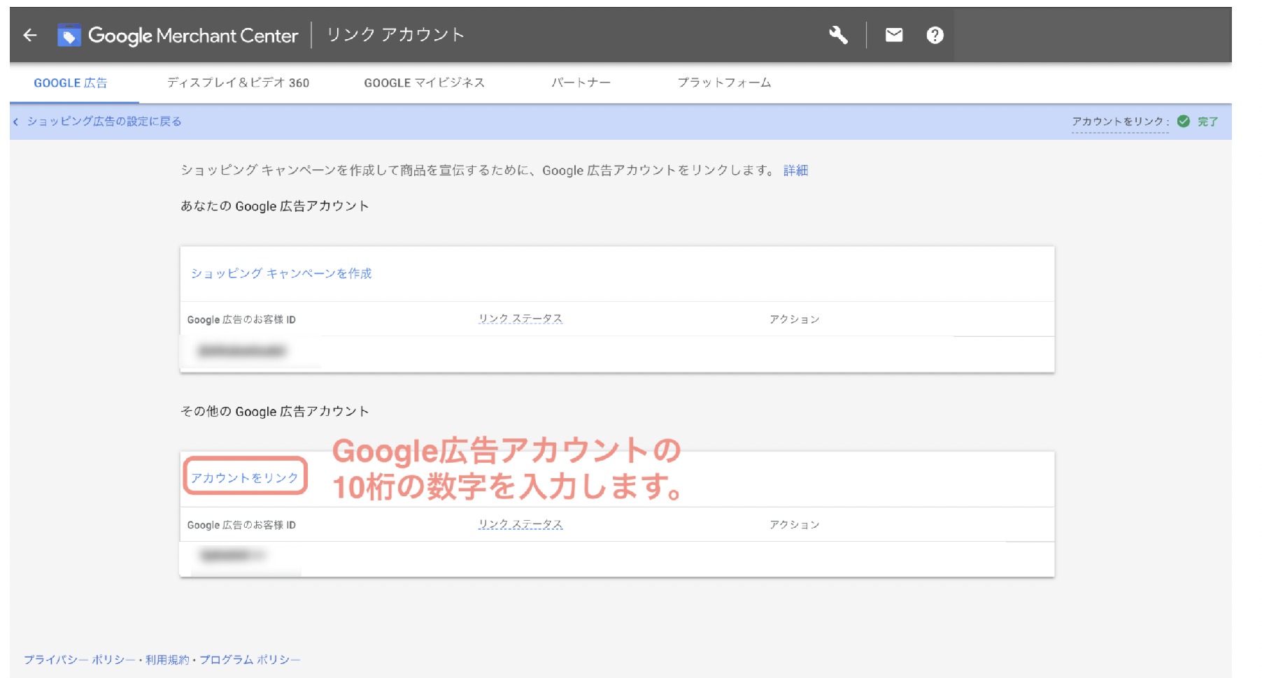The image size is (1262, 678).
Task: Switch to the プラットフォーム tab
Action: coord(725,82)
